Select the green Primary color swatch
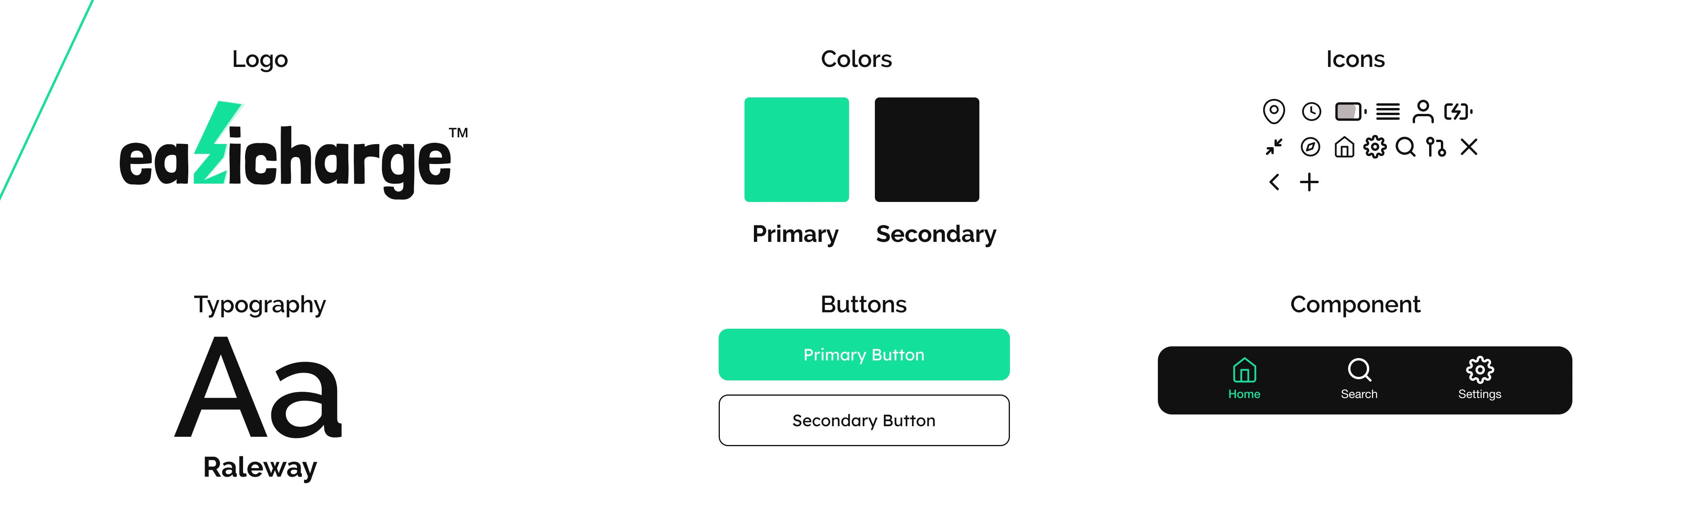This screenshot has width=1691, height=526. pos(796,150)
